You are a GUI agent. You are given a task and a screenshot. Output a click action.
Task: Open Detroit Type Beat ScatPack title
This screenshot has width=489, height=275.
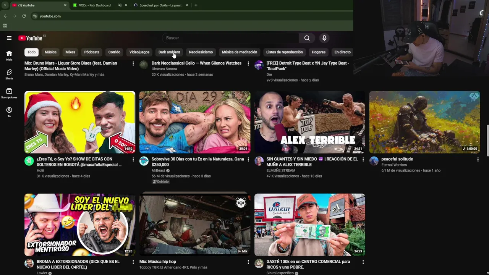[308, 66]
